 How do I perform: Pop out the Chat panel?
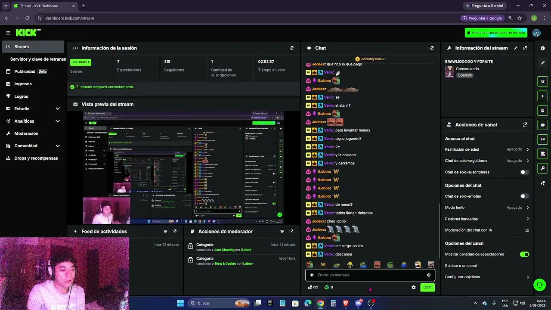[432, 48]
